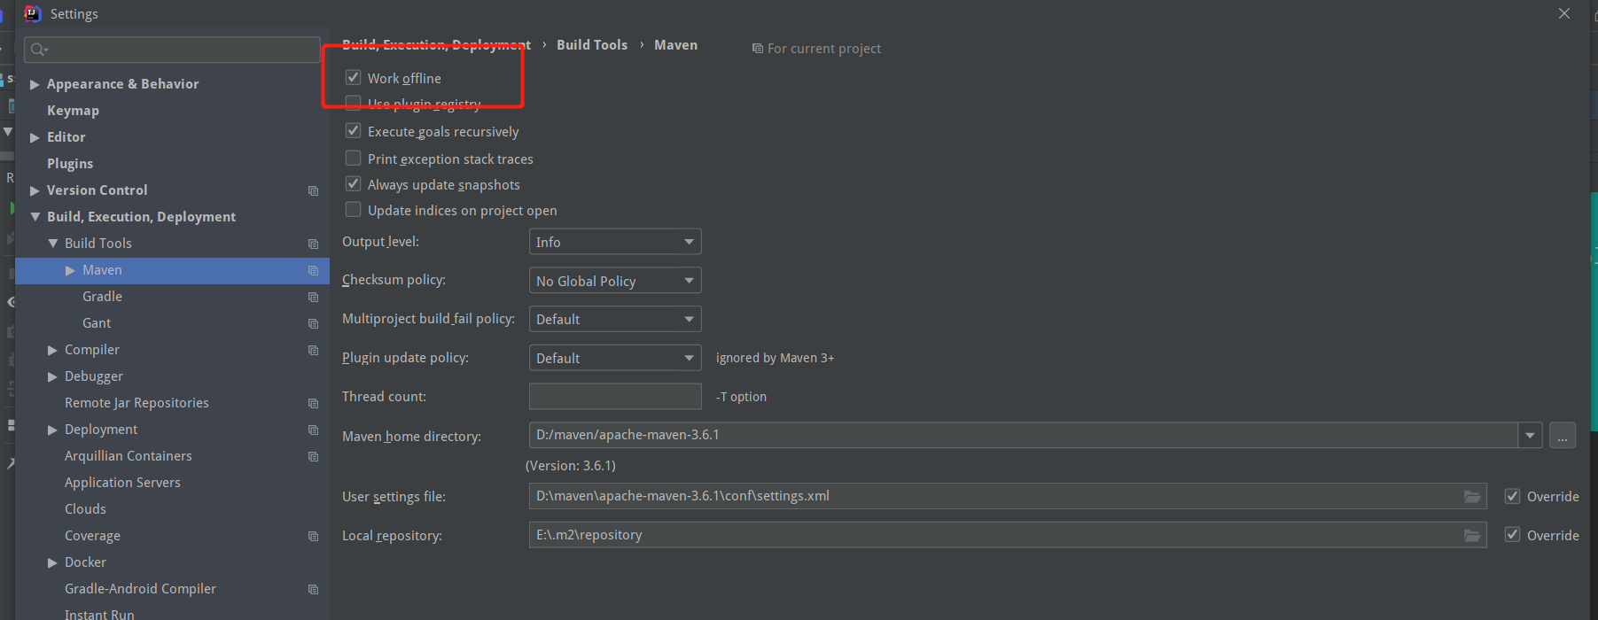Select Keymap in settings tree
The width and height of the screenshot is (1598, 620).
pyautogui.click(x=73, y=111)
